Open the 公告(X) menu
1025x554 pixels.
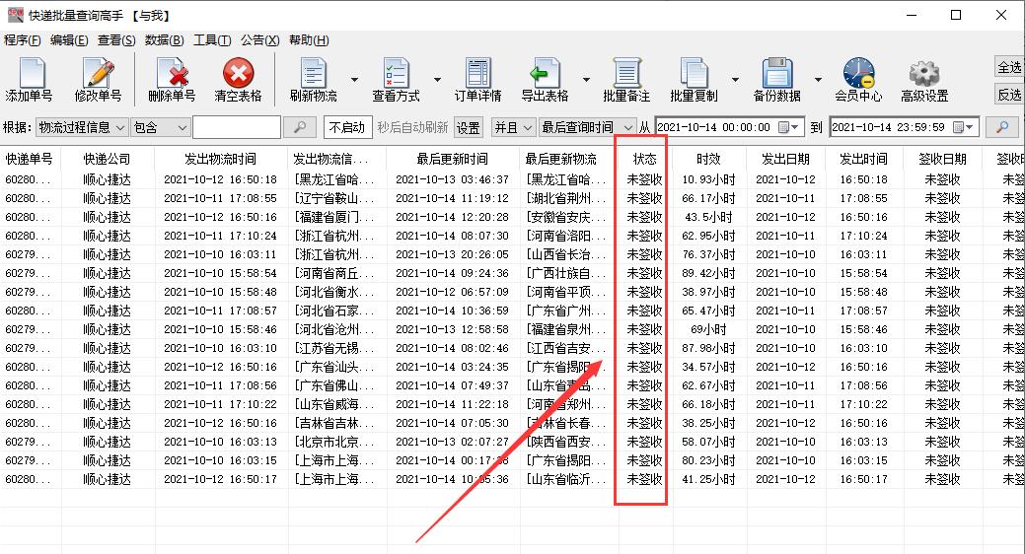pos(259,39)
